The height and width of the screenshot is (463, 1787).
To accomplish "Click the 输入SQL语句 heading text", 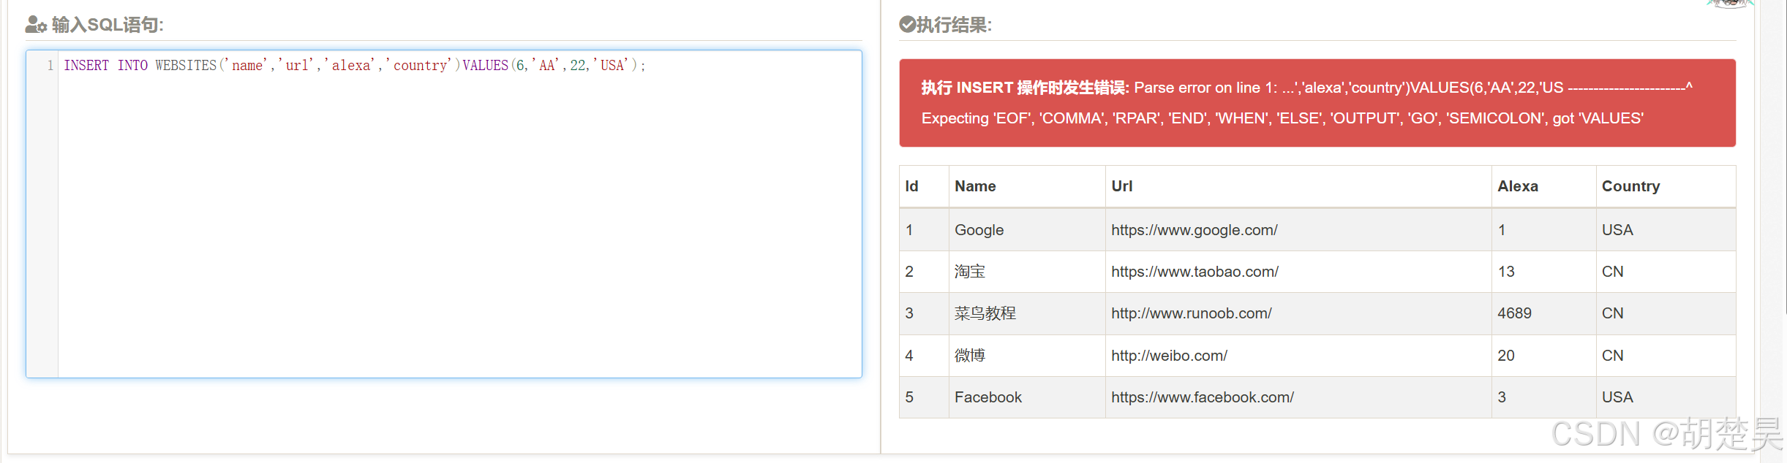I will (108, 25).
